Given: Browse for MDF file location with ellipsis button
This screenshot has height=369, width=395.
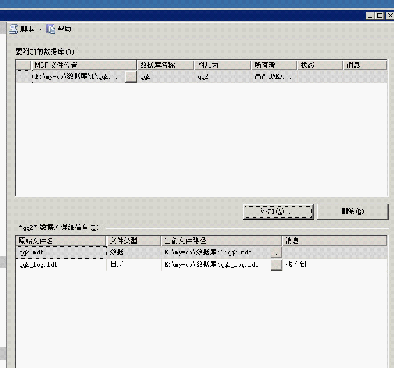Looking at the screenshot, I should 131,77.
